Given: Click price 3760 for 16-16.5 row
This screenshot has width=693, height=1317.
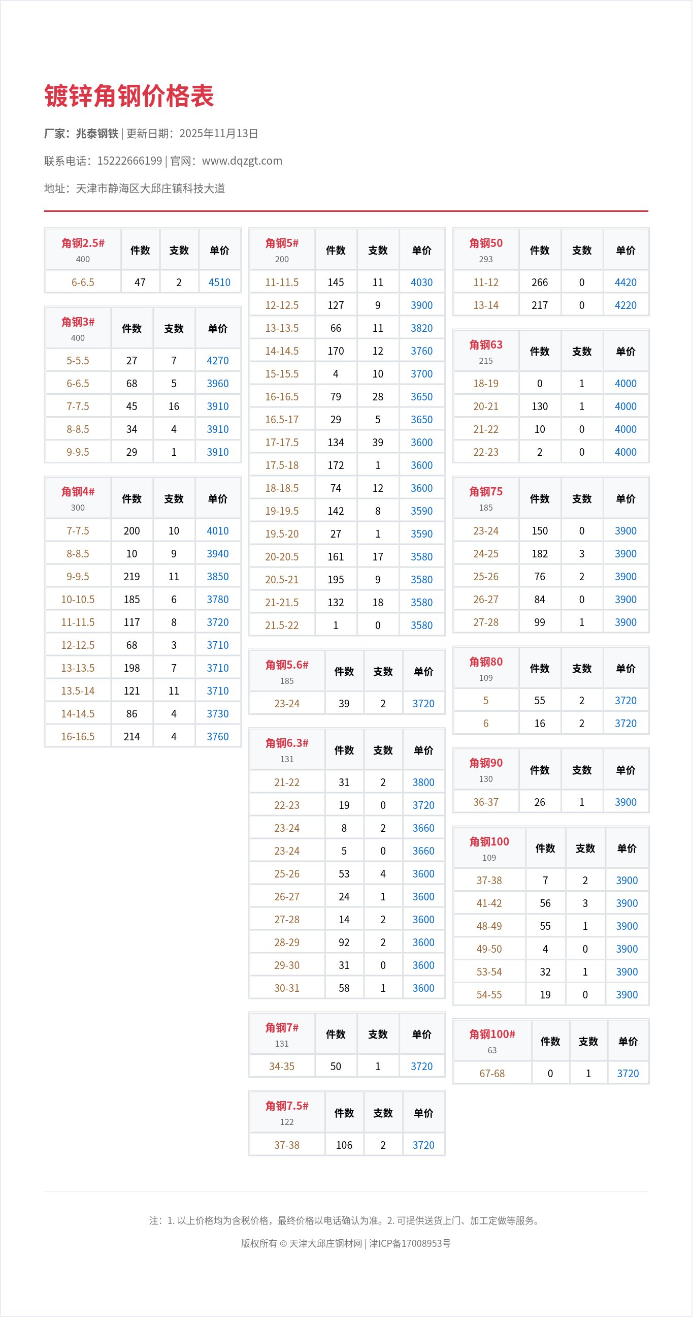Looking at the screenshot, I should tap(218, 737).
